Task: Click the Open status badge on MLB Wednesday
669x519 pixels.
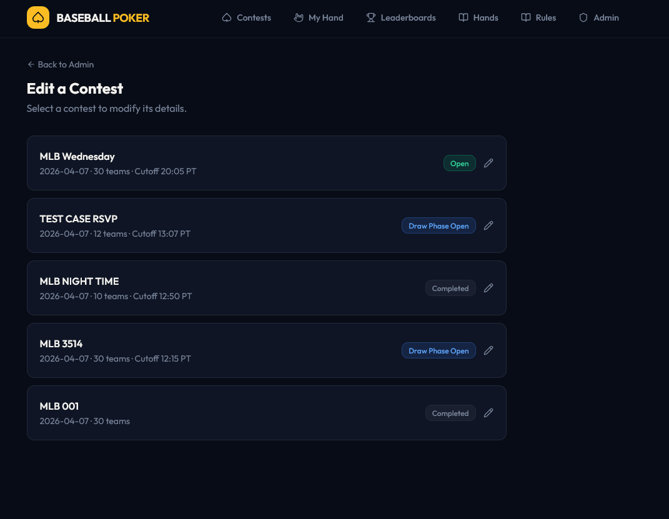Action: 459,163
